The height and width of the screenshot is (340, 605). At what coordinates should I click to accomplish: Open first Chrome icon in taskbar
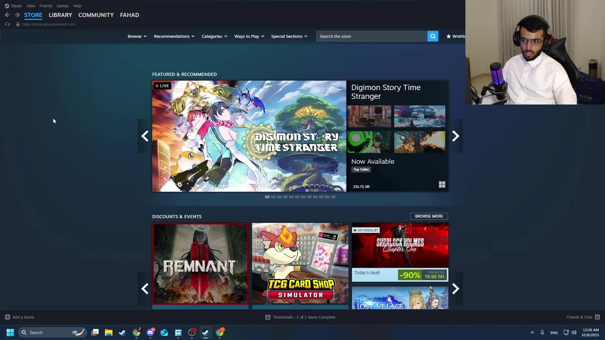click(136, 332)
